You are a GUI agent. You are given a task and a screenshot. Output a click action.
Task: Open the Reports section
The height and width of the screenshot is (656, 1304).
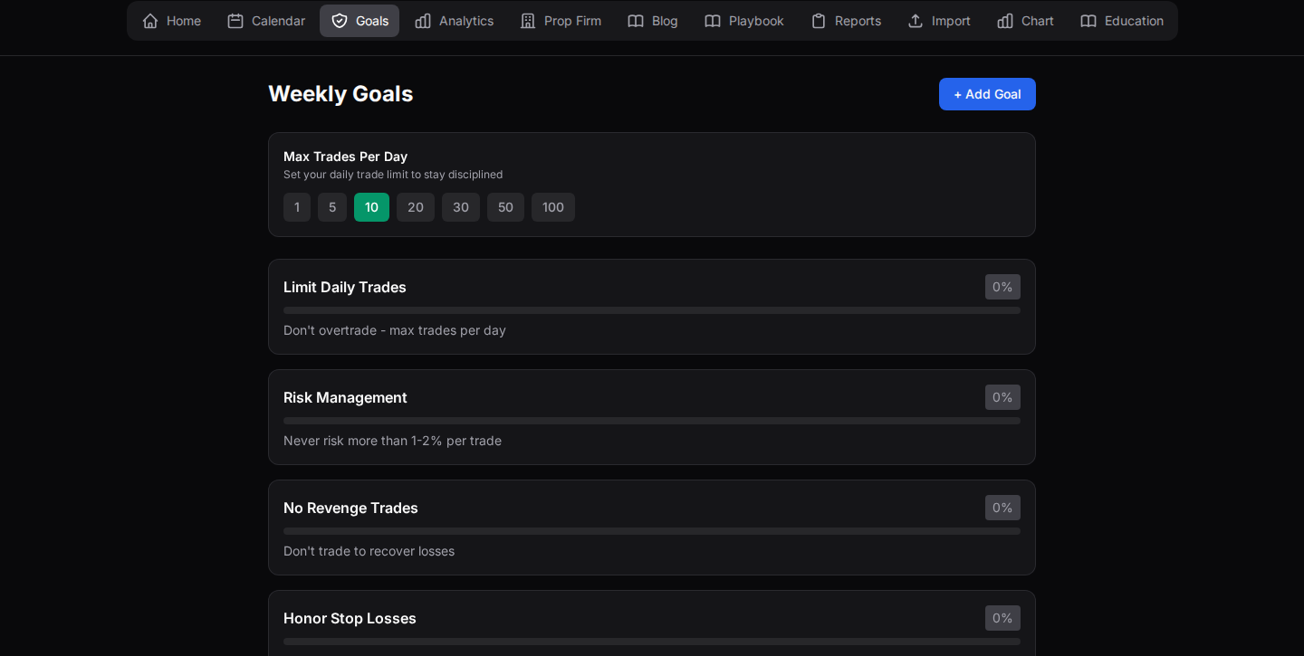(x=845, y=20)
